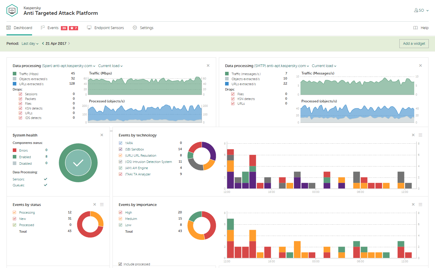
Task: Toggle the IDS detects checkbox
Action: point(20,118)
